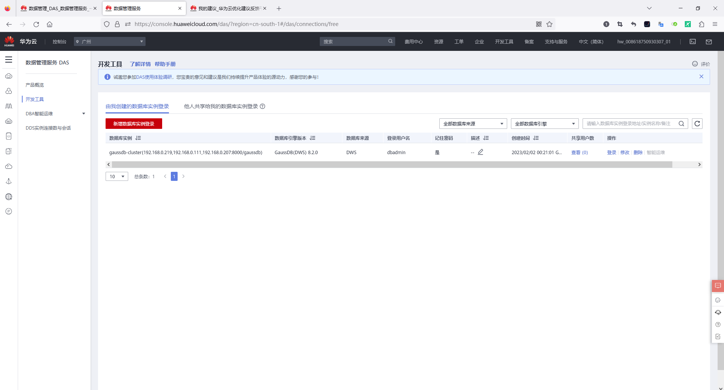Open DDS实例连接数与会话 in the sidebar
Viewport: 724px width, 390px height.
48,128
